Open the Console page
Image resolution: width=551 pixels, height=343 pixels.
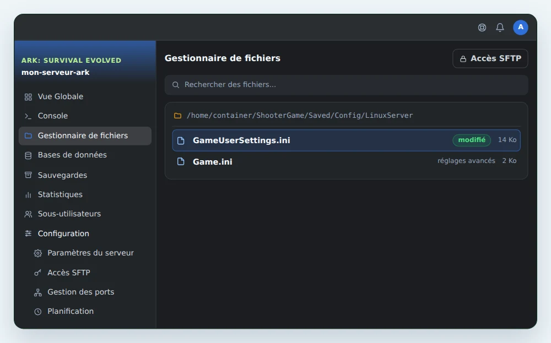tap(85, 116)
